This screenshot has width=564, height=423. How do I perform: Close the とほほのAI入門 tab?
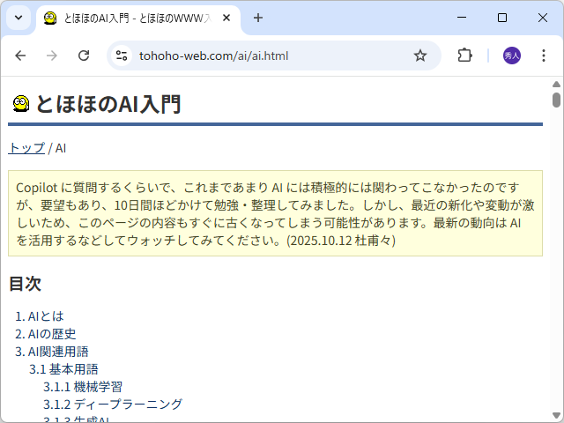[x=226, y=18]
